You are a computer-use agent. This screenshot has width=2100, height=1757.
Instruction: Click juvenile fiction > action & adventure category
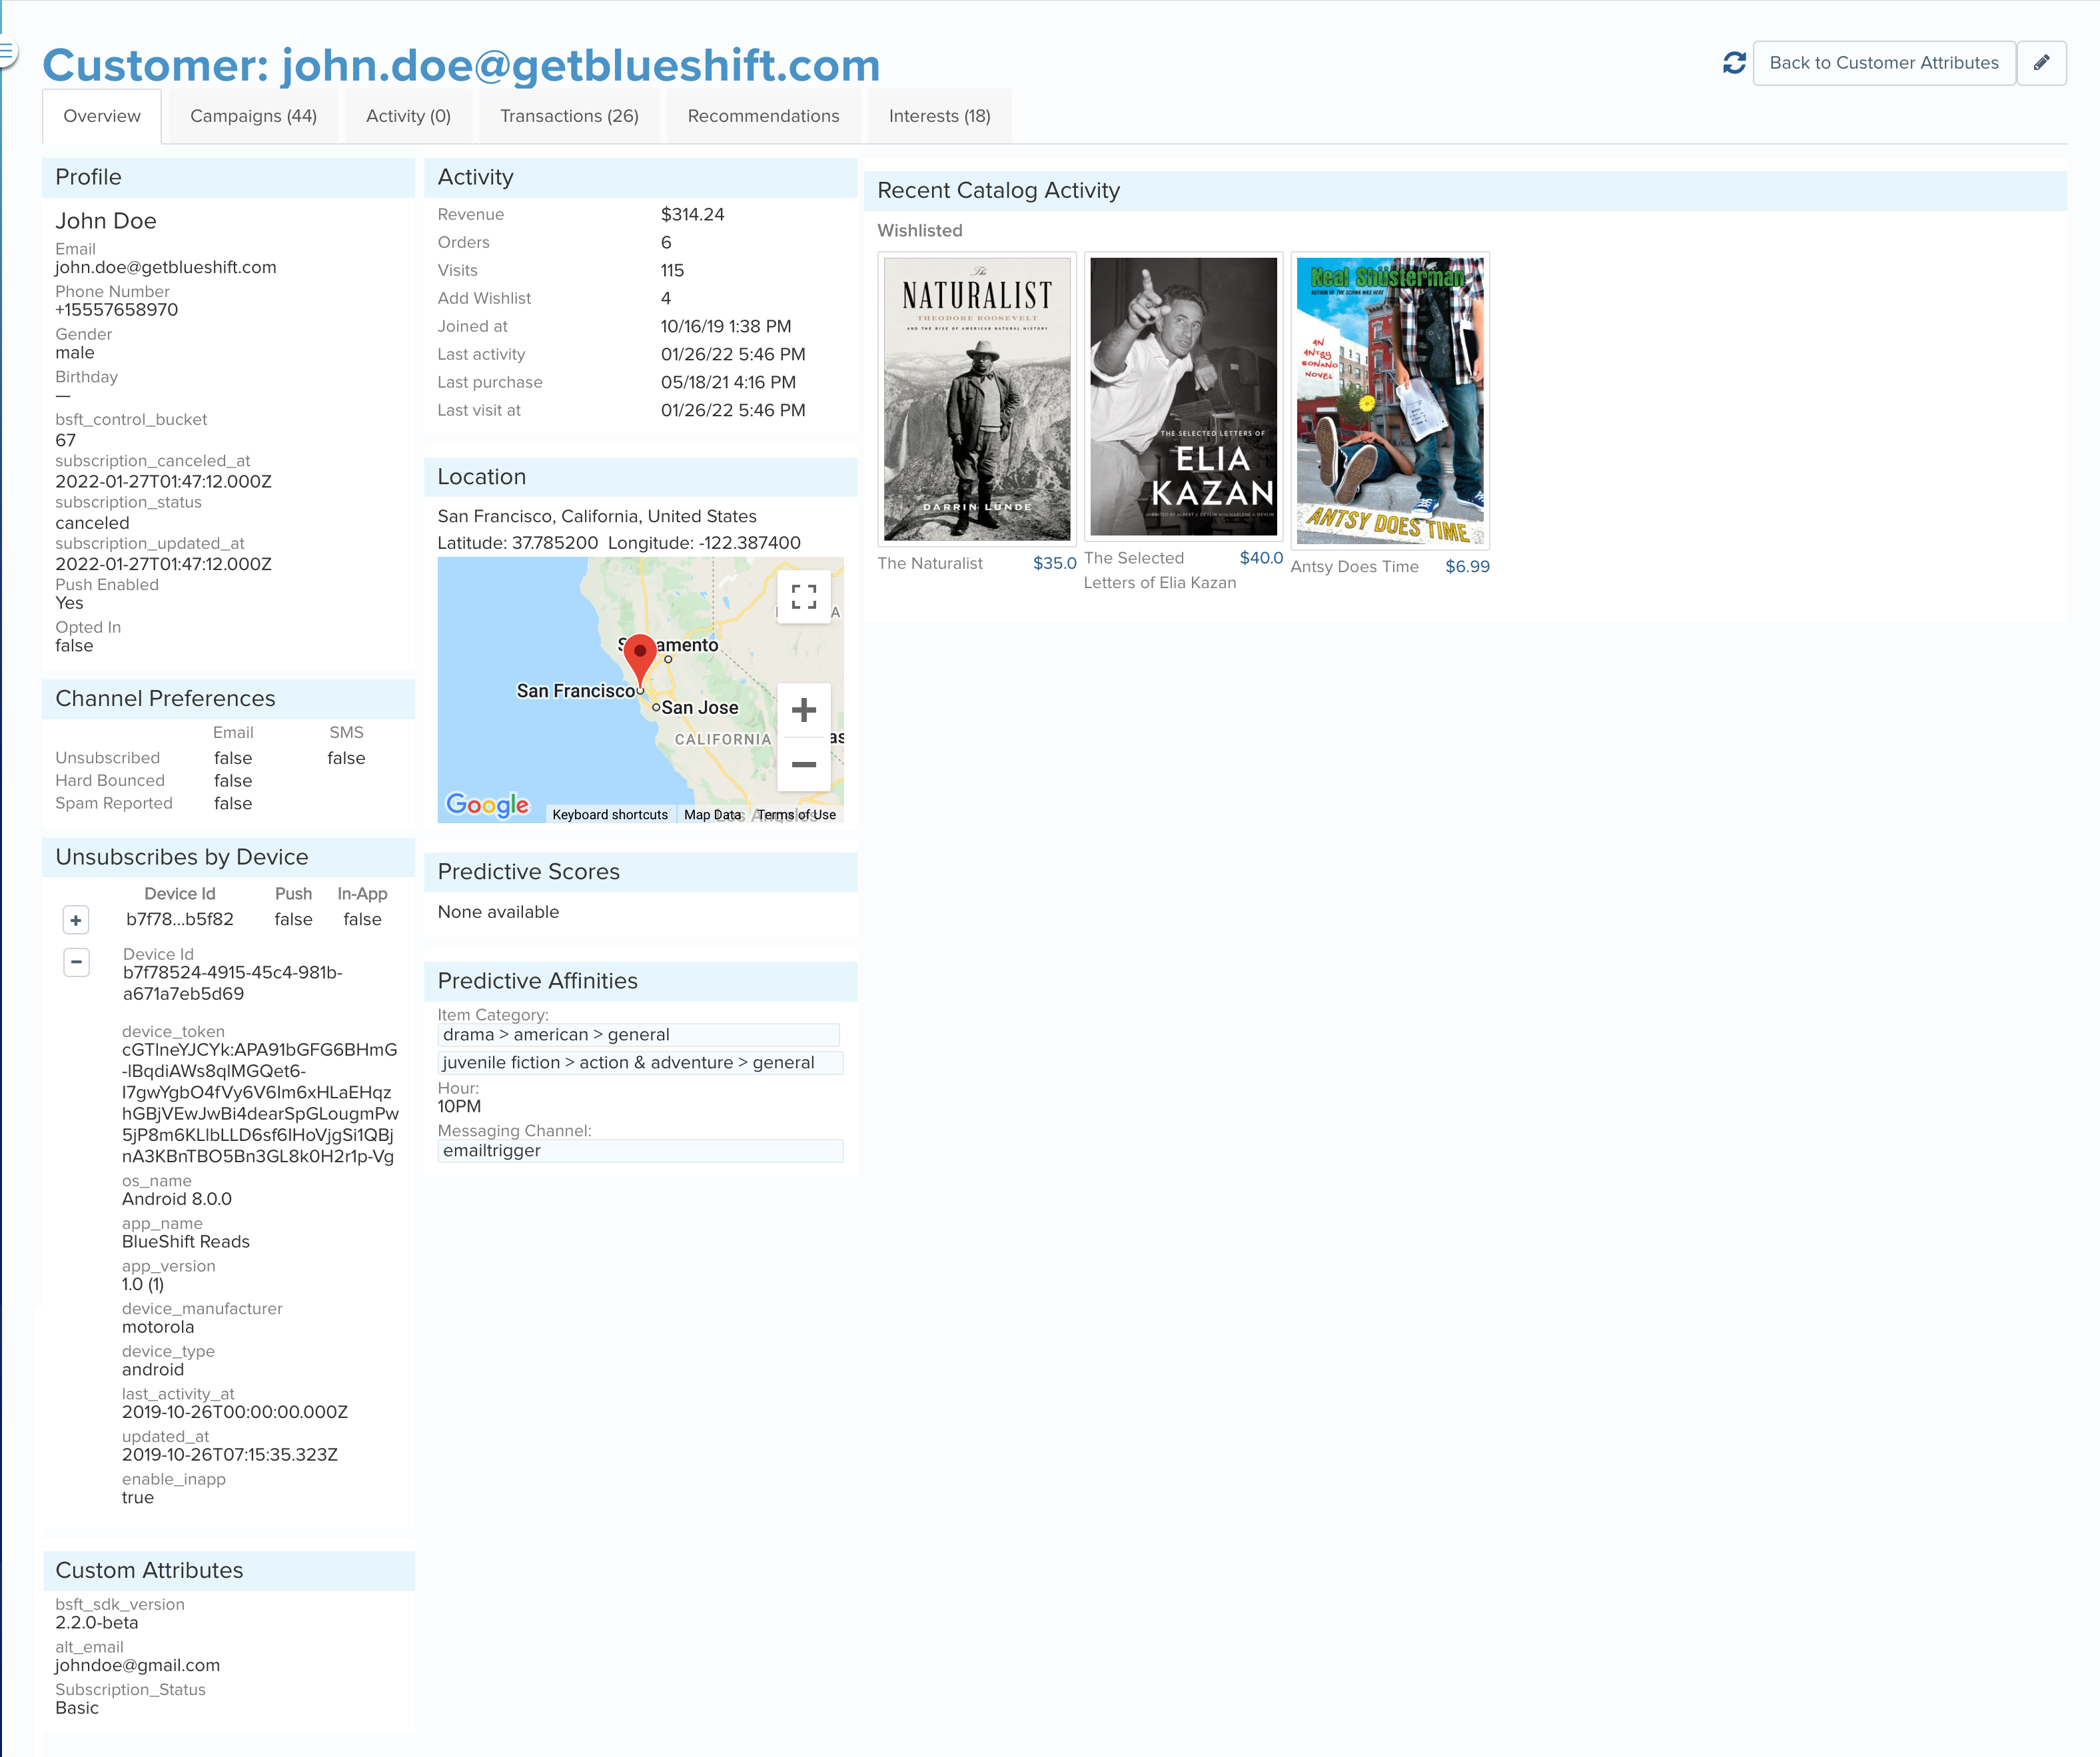pos(640,1062)
